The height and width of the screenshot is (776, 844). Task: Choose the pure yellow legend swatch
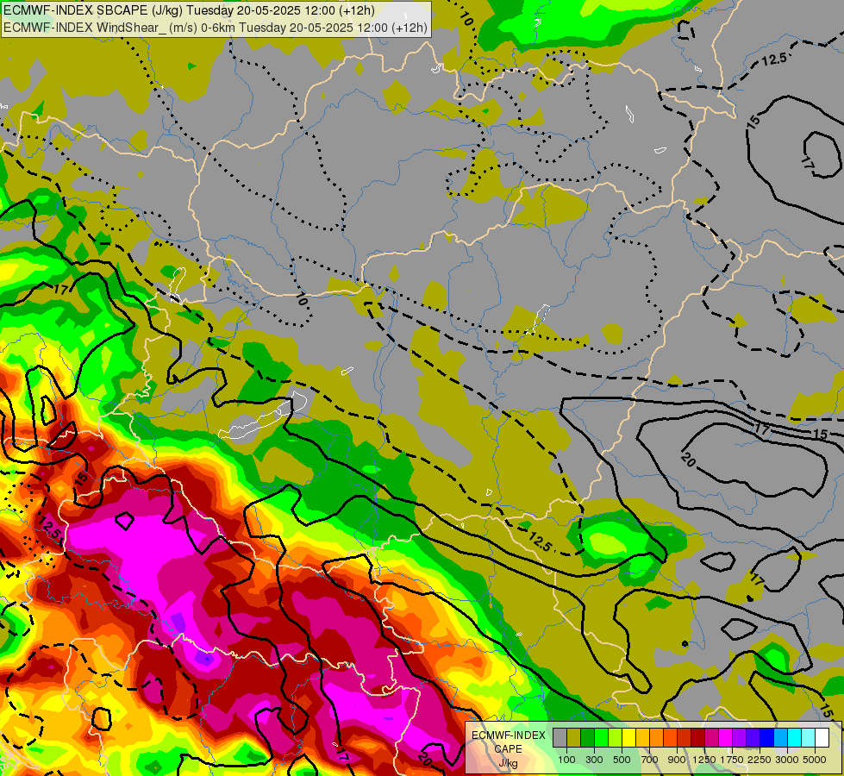628,738
